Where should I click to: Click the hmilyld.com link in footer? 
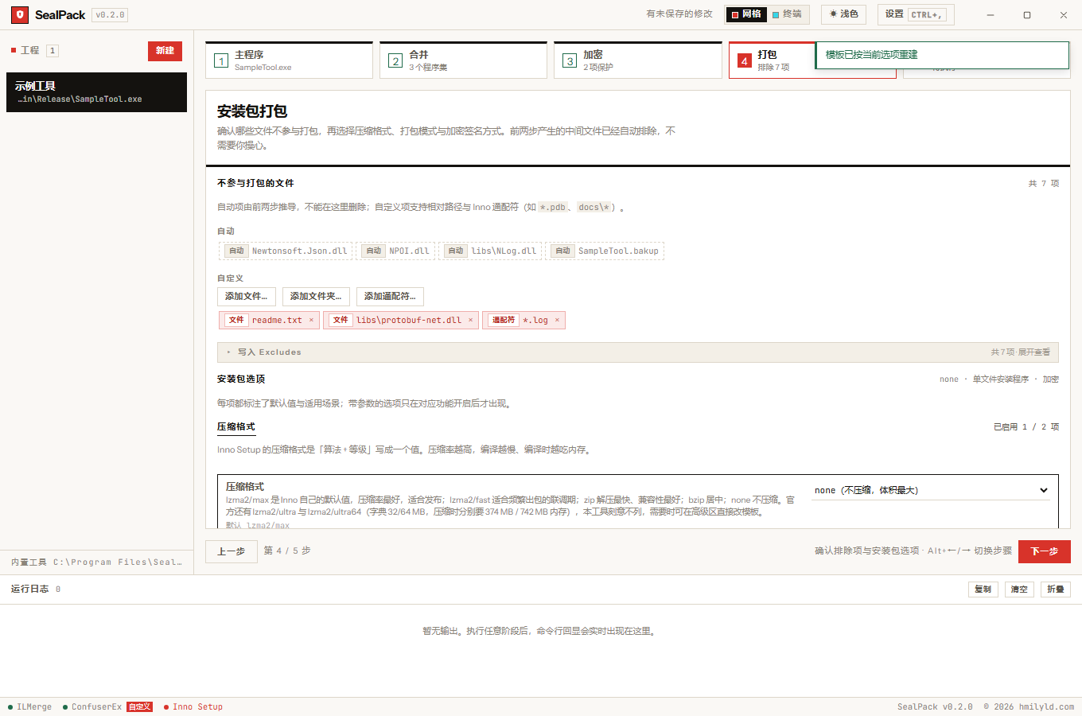click(x=1046, y=706)
